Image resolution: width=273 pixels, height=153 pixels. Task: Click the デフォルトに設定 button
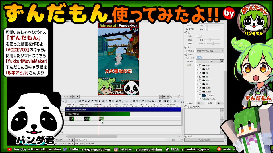pyautogui.click(x=204, y=140)
